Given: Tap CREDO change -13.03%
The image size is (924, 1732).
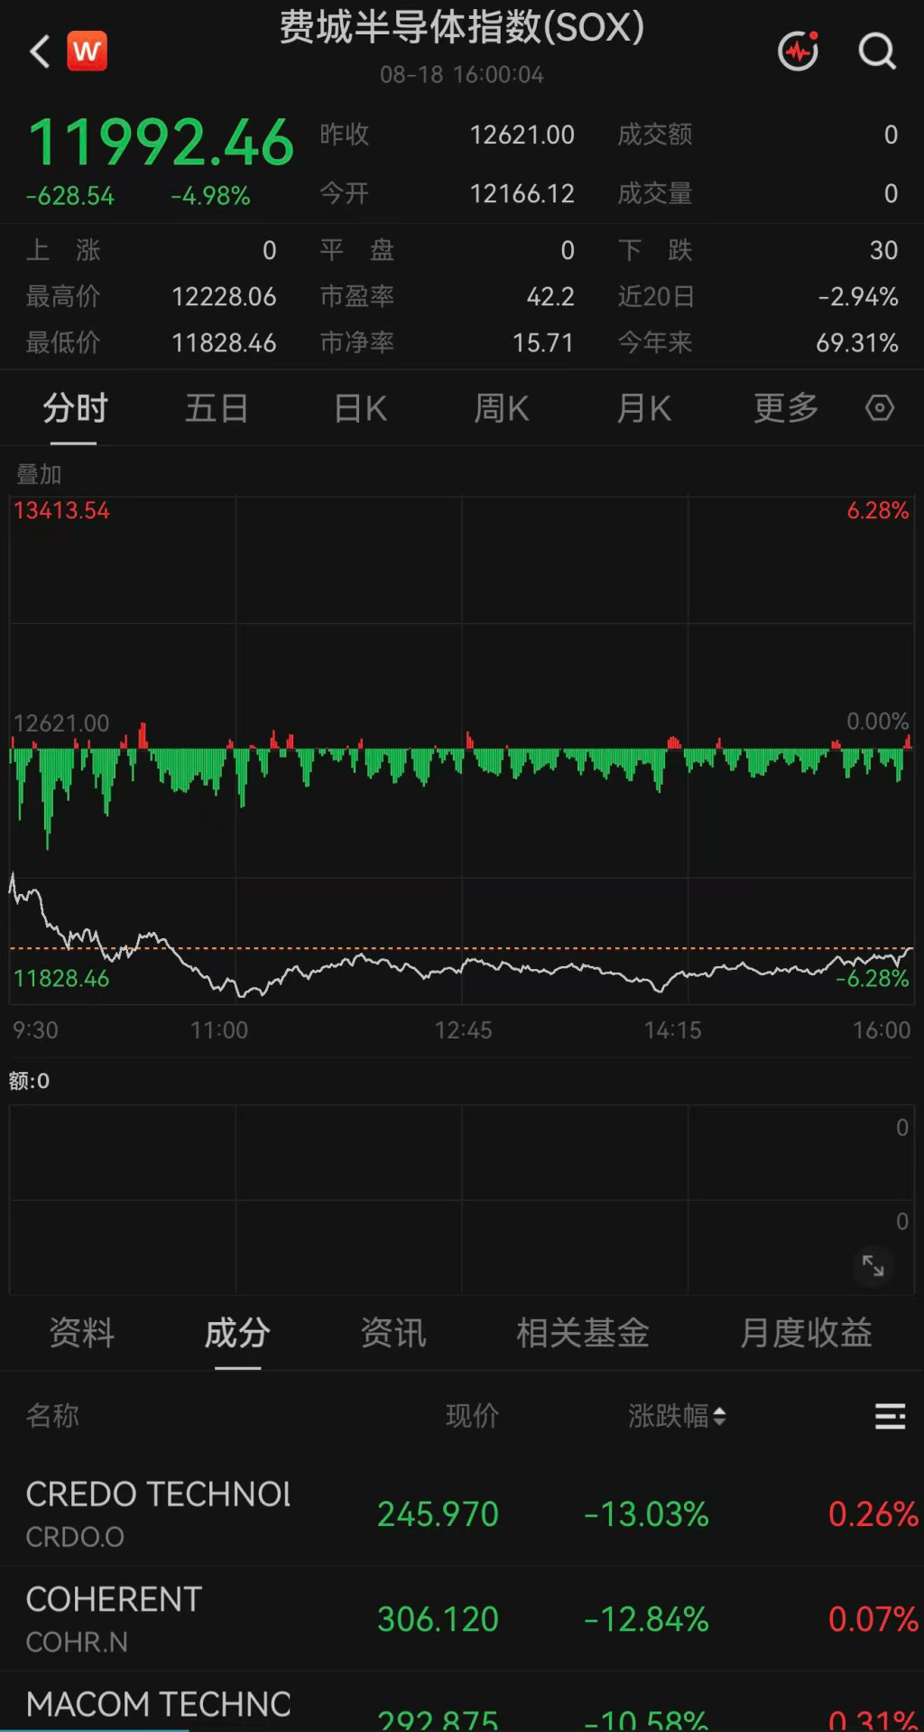Looking at the screenshot, I should [x=646, y=1514].
